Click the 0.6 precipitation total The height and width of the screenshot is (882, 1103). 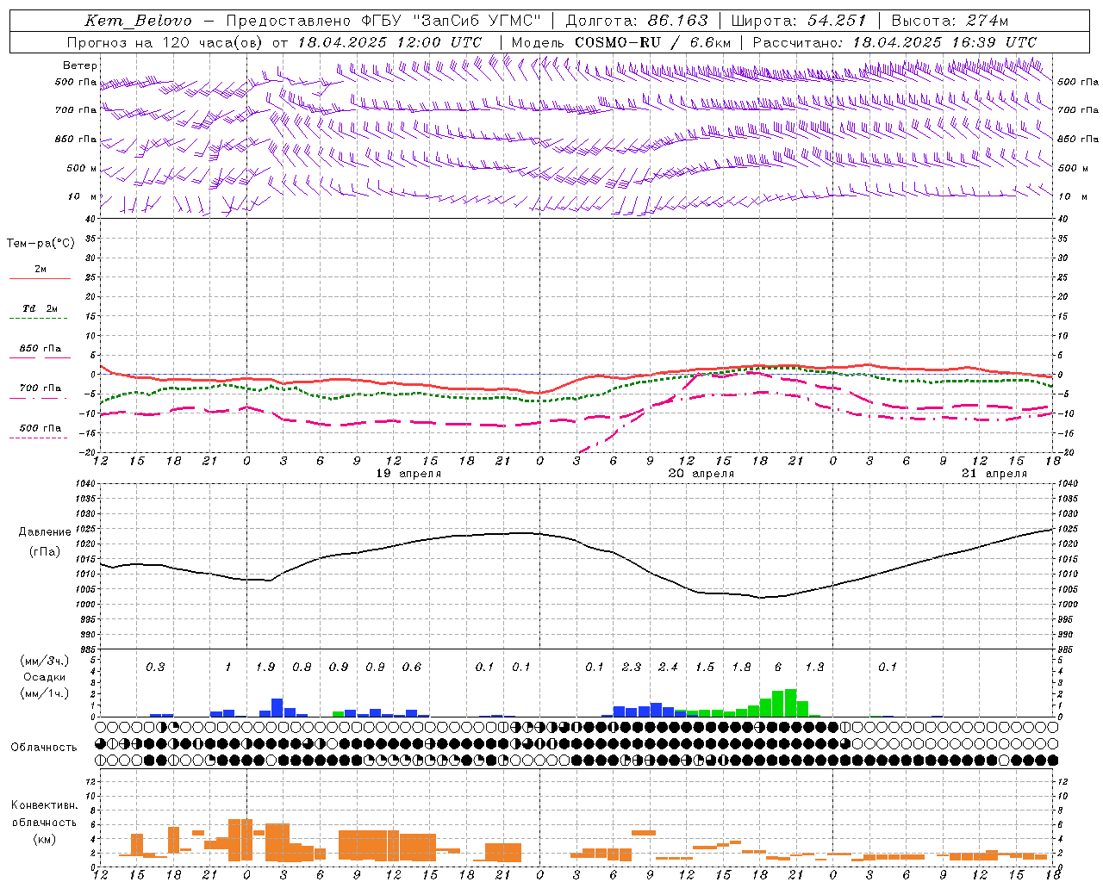click(x=412, y=667)
